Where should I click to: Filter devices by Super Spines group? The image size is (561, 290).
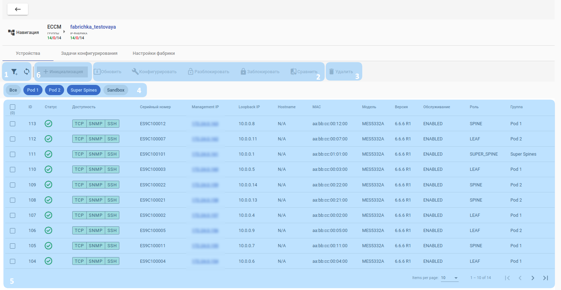click(84, 90)
